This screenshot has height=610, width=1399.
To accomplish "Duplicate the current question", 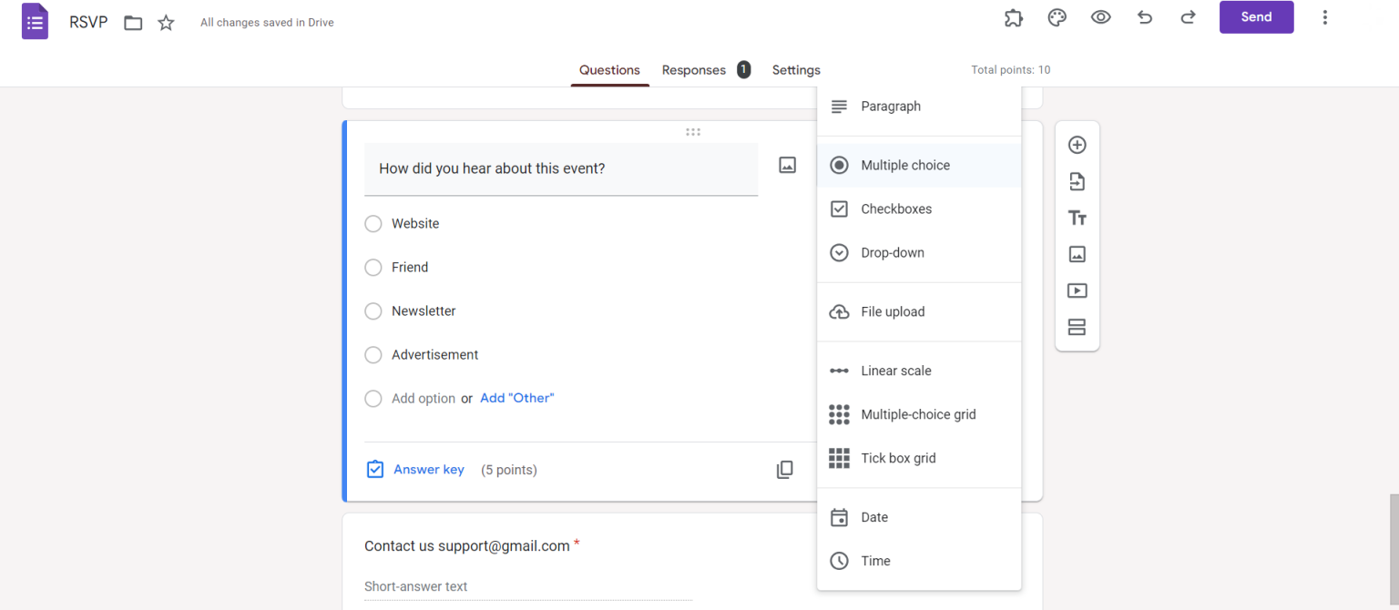I will (784, 470).
